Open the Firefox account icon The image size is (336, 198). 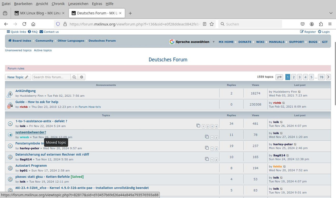312,24
